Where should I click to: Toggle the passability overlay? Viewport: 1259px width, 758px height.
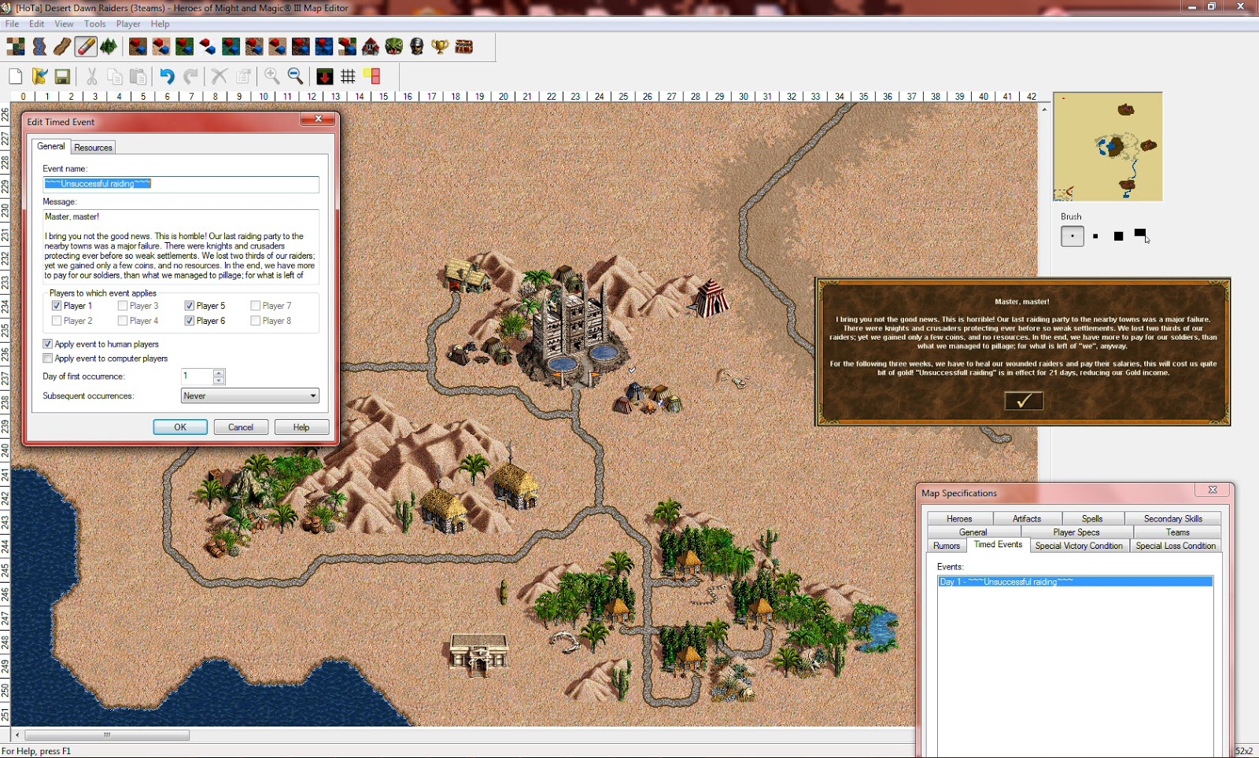[x=372, y=76]
